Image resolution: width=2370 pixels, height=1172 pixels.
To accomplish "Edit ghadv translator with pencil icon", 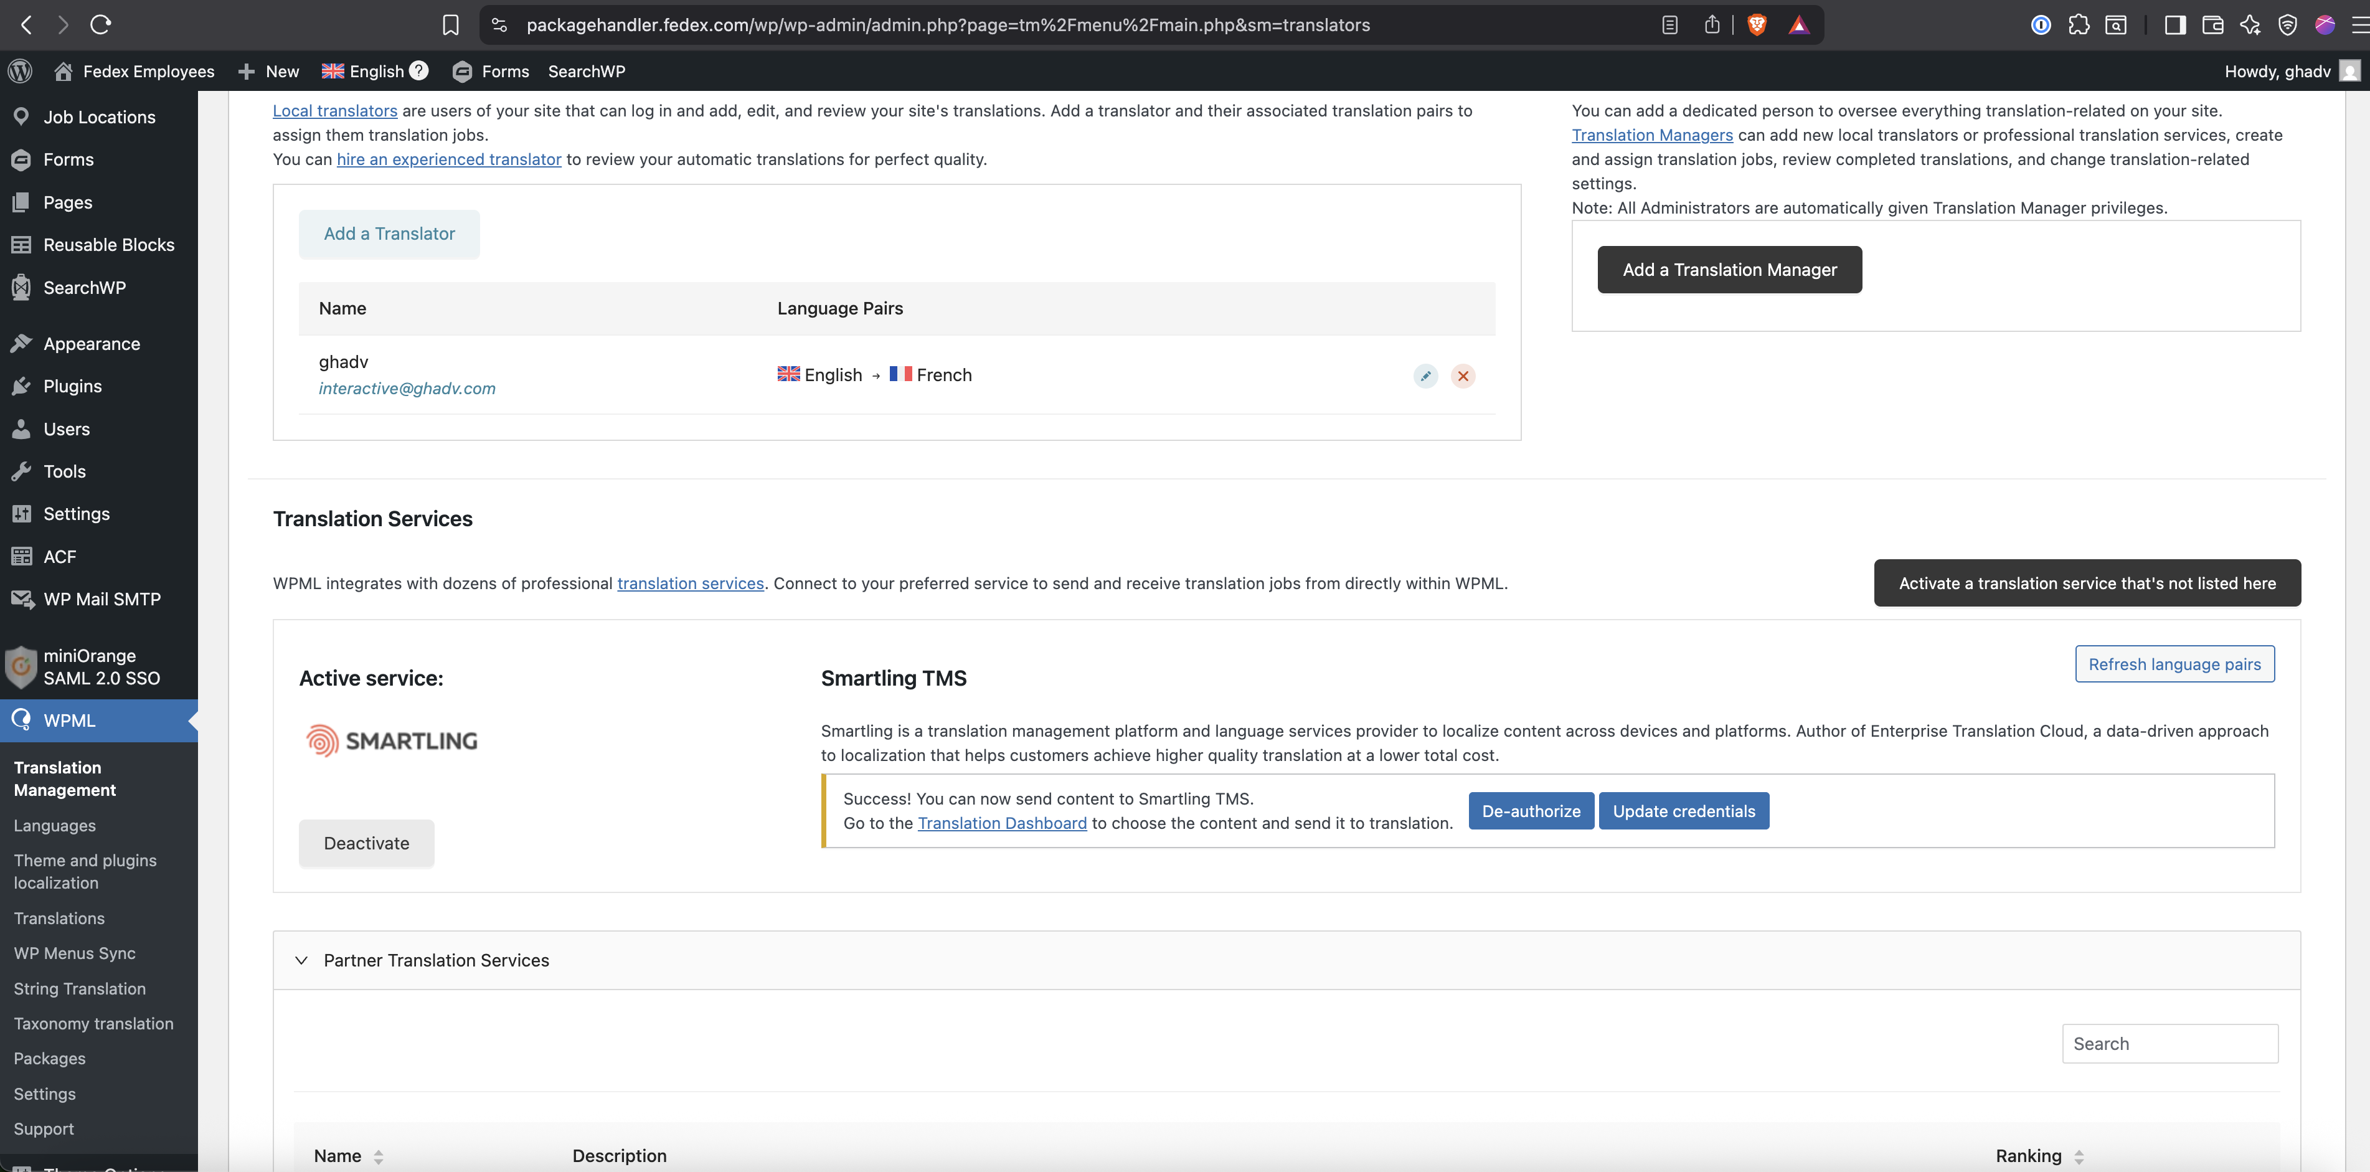I will (x=1425, y=376).
